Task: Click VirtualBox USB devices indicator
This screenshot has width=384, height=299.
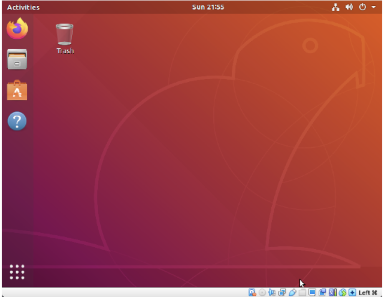Action: coord(292,292)
